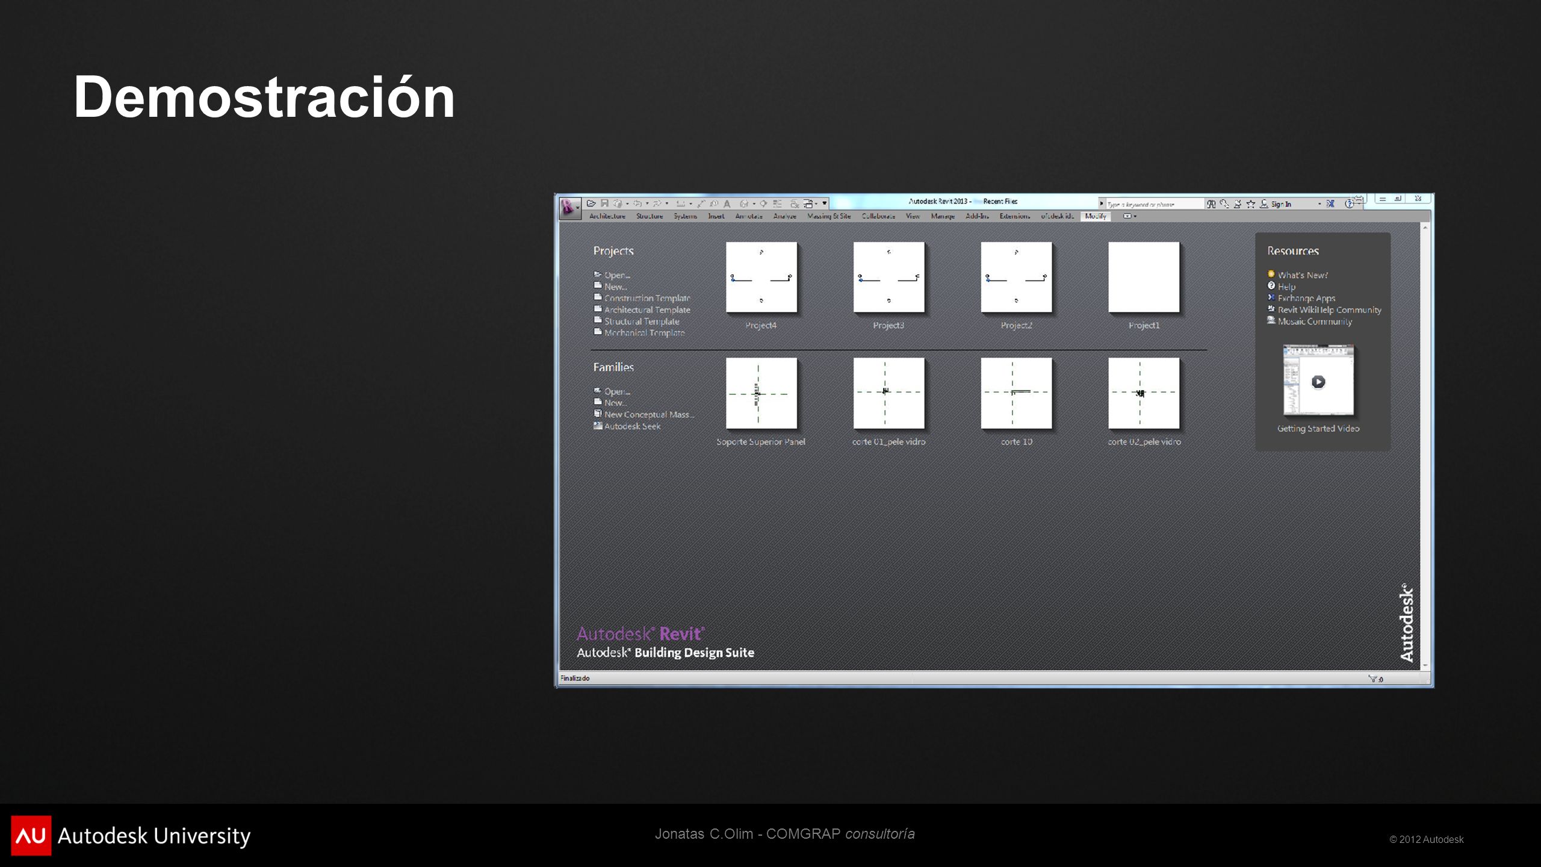Play the Getting Started Video
1541x867 pixels.
1318,381
